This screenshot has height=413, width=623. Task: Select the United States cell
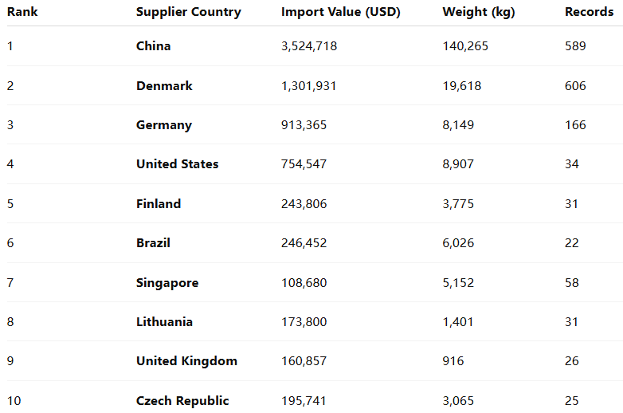coord(177,164)
